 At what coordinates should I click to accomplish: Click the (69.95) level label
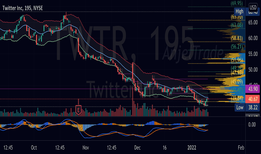coord(237,3)
